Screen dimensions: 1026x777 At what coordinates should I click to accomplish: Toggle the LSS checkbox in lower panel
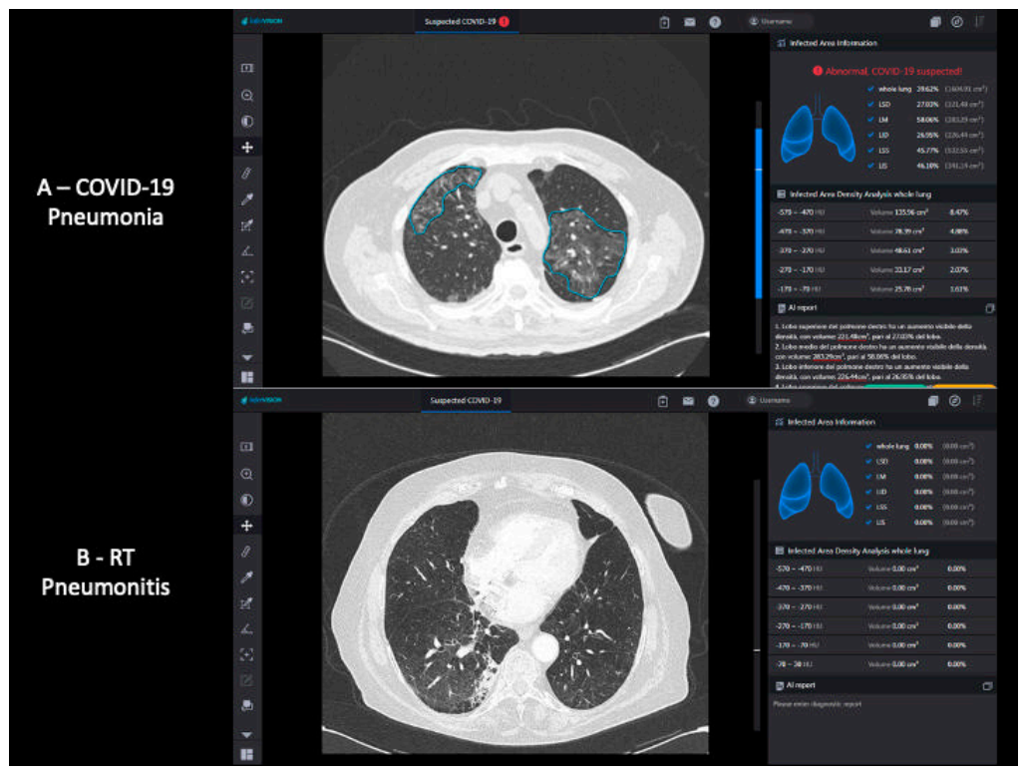(869, 508)
